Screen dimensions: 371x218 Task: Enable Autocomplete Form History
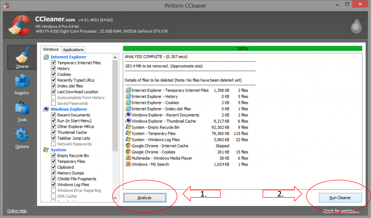point(54,97)
